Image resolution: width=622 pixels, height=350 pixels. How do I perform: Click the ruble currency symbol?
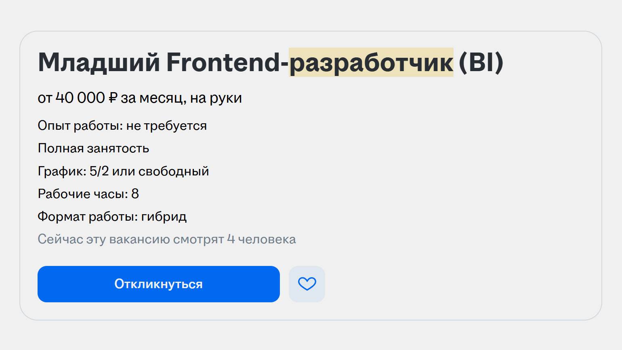click(113, 98)
